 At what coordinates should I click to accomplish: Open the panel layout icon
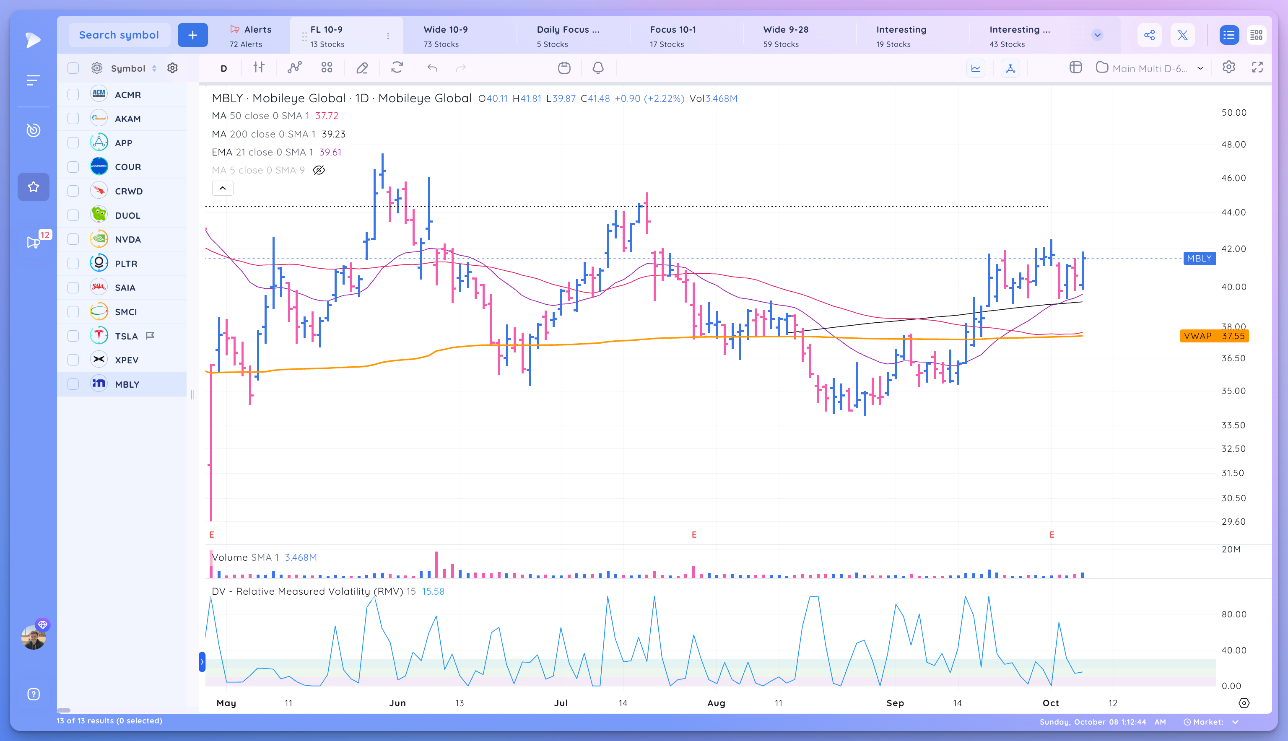click(x=1076, y=67)
